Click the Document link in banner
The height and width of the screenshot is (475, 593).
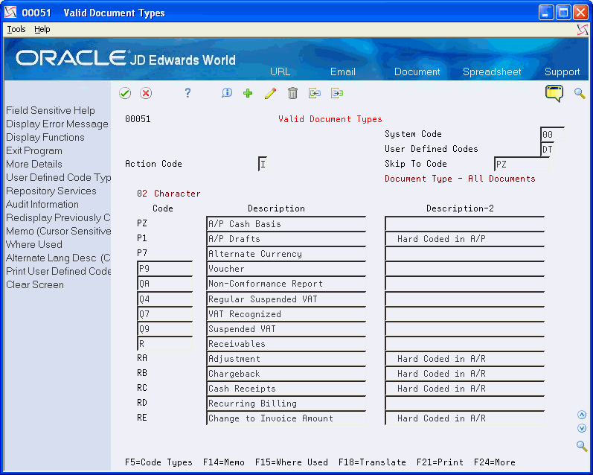point(417,71)
